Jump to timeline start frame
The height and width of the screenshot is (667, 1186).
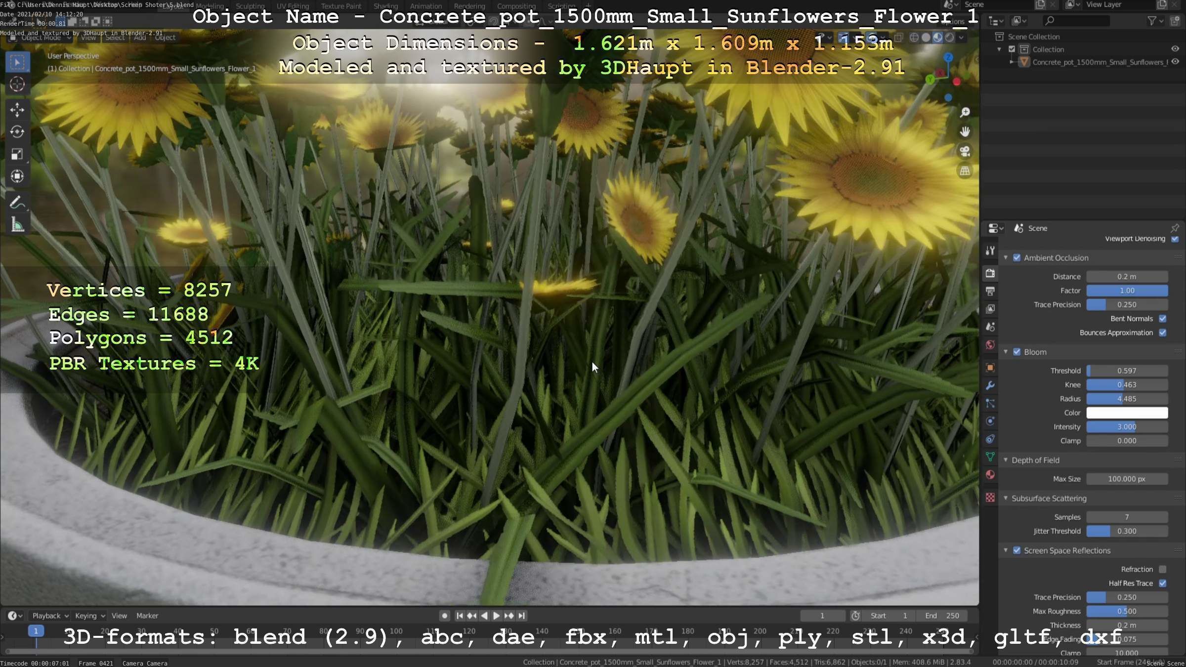click(460, 616)
